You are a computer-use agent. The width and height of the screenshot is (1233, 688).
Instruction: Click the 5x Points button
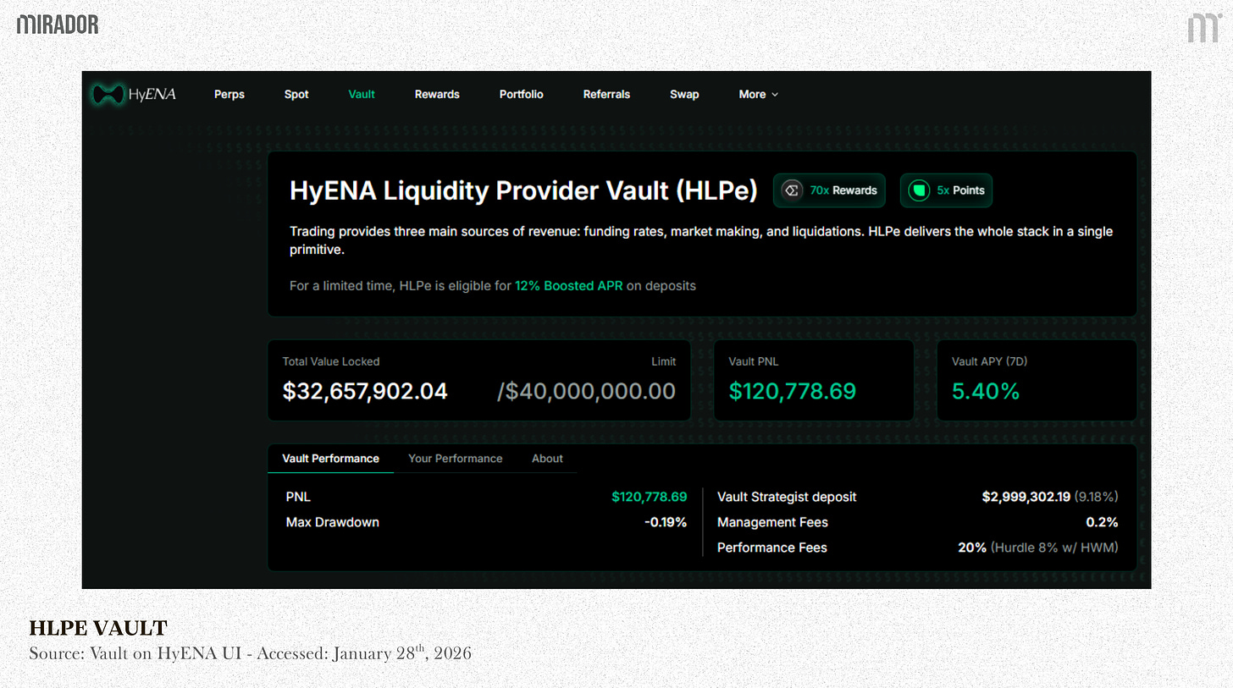coord(946,190)
